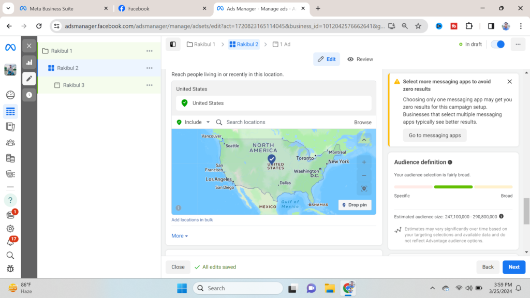Expand the More options dropdown

pos(180,236)
